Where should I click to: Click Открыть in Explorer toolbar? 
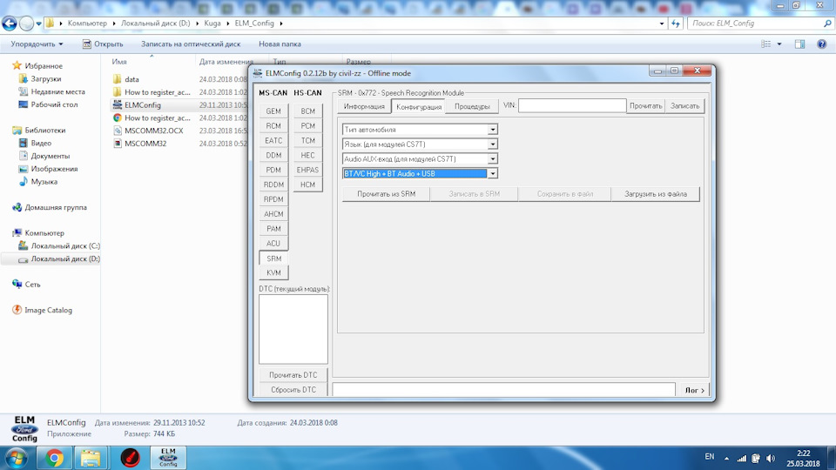[103, 44]
